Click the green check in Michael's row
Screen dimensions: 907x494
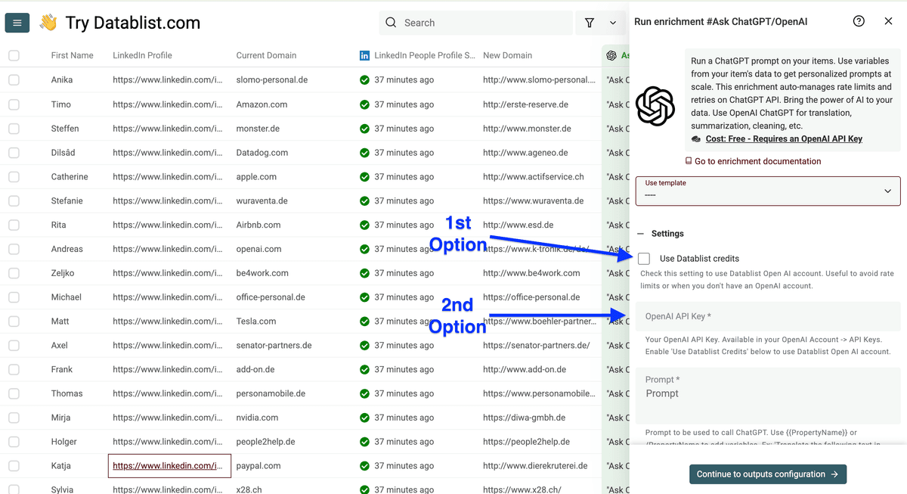(x=365, y=297)
